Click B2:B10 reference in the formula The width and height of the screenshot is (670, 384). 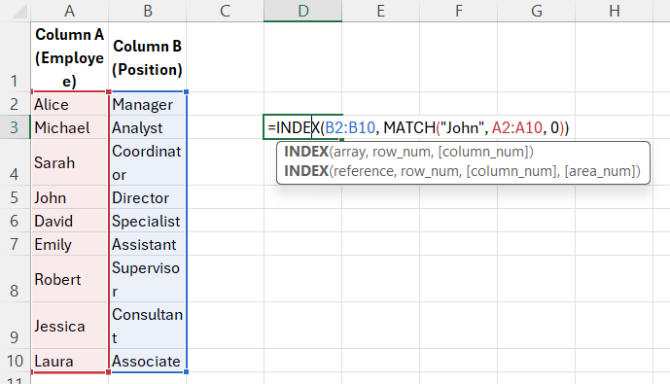[350, 127]
